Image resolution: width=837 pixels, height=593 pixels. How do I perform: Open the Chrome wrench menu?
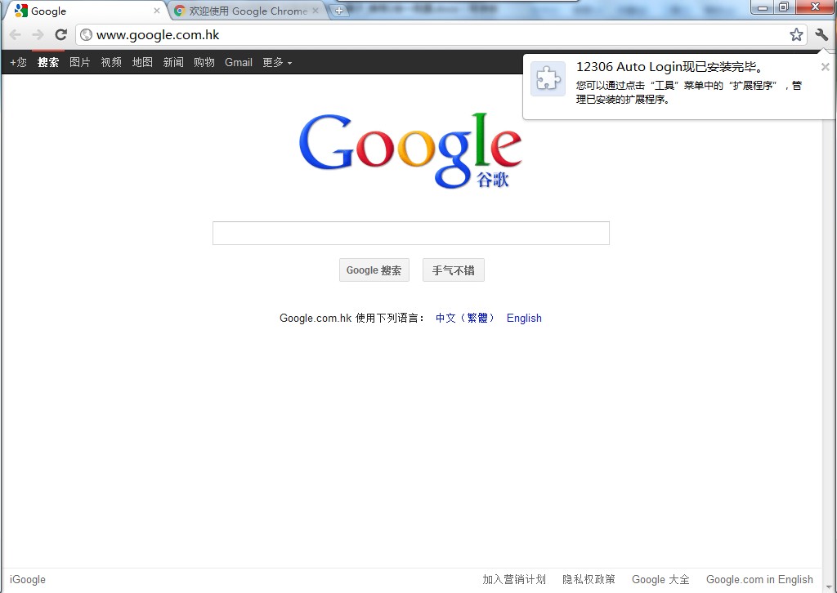point(821,34)
